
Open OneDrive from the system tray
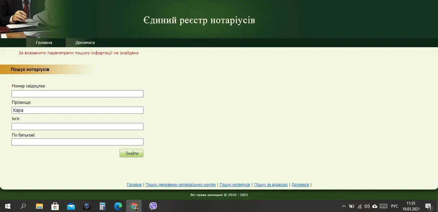(374, 206)
